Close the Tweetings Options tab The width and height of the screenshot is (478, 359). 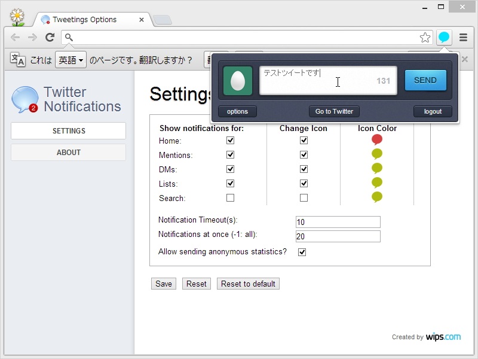pyautogui.click(x=142, y=20)
